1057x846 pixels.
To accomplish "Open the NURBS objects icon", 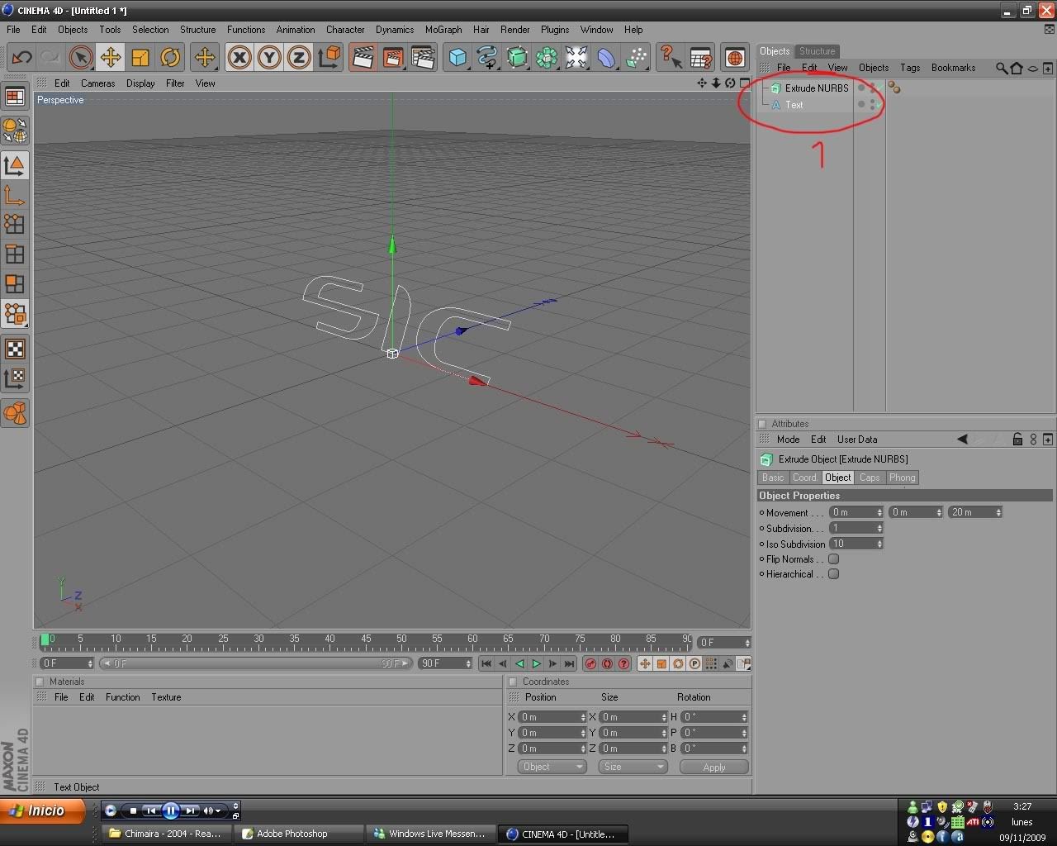I will (x=517, y=57).
